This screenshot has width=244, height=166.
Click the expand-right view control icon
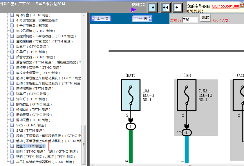(x=152, y=7)
